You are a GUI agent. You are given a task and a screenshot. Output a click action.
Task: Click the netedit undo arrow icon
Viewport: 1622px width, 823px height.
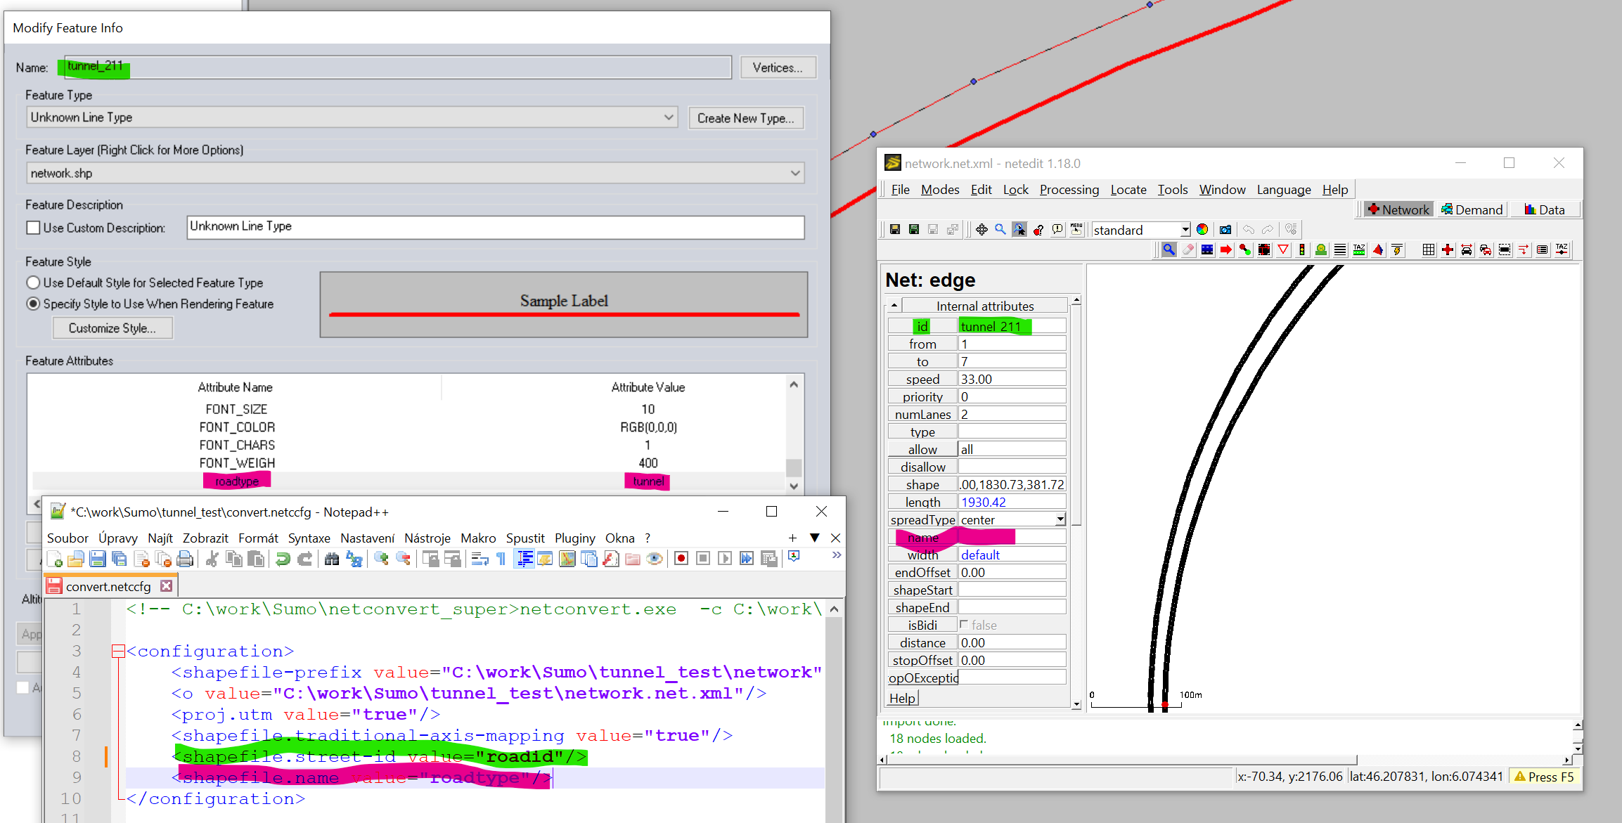(x=1248, y=230)
